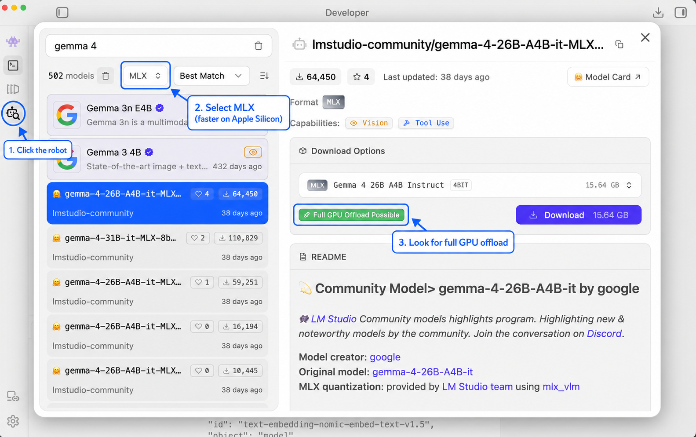Expand the 15.64 GB download option selector
The width and height of the screenshot is (696, 437).
point(629,186)
